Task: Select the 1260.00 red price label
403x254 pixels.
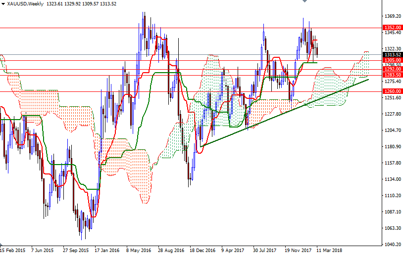Action: point(393,91)
